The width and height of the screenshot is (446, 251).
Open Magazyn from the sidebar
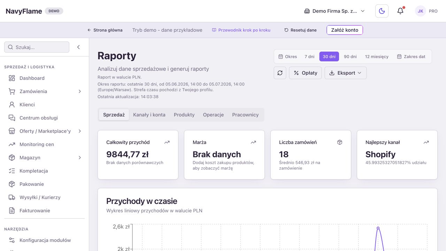pyautogui.click(x=45, y=158)
